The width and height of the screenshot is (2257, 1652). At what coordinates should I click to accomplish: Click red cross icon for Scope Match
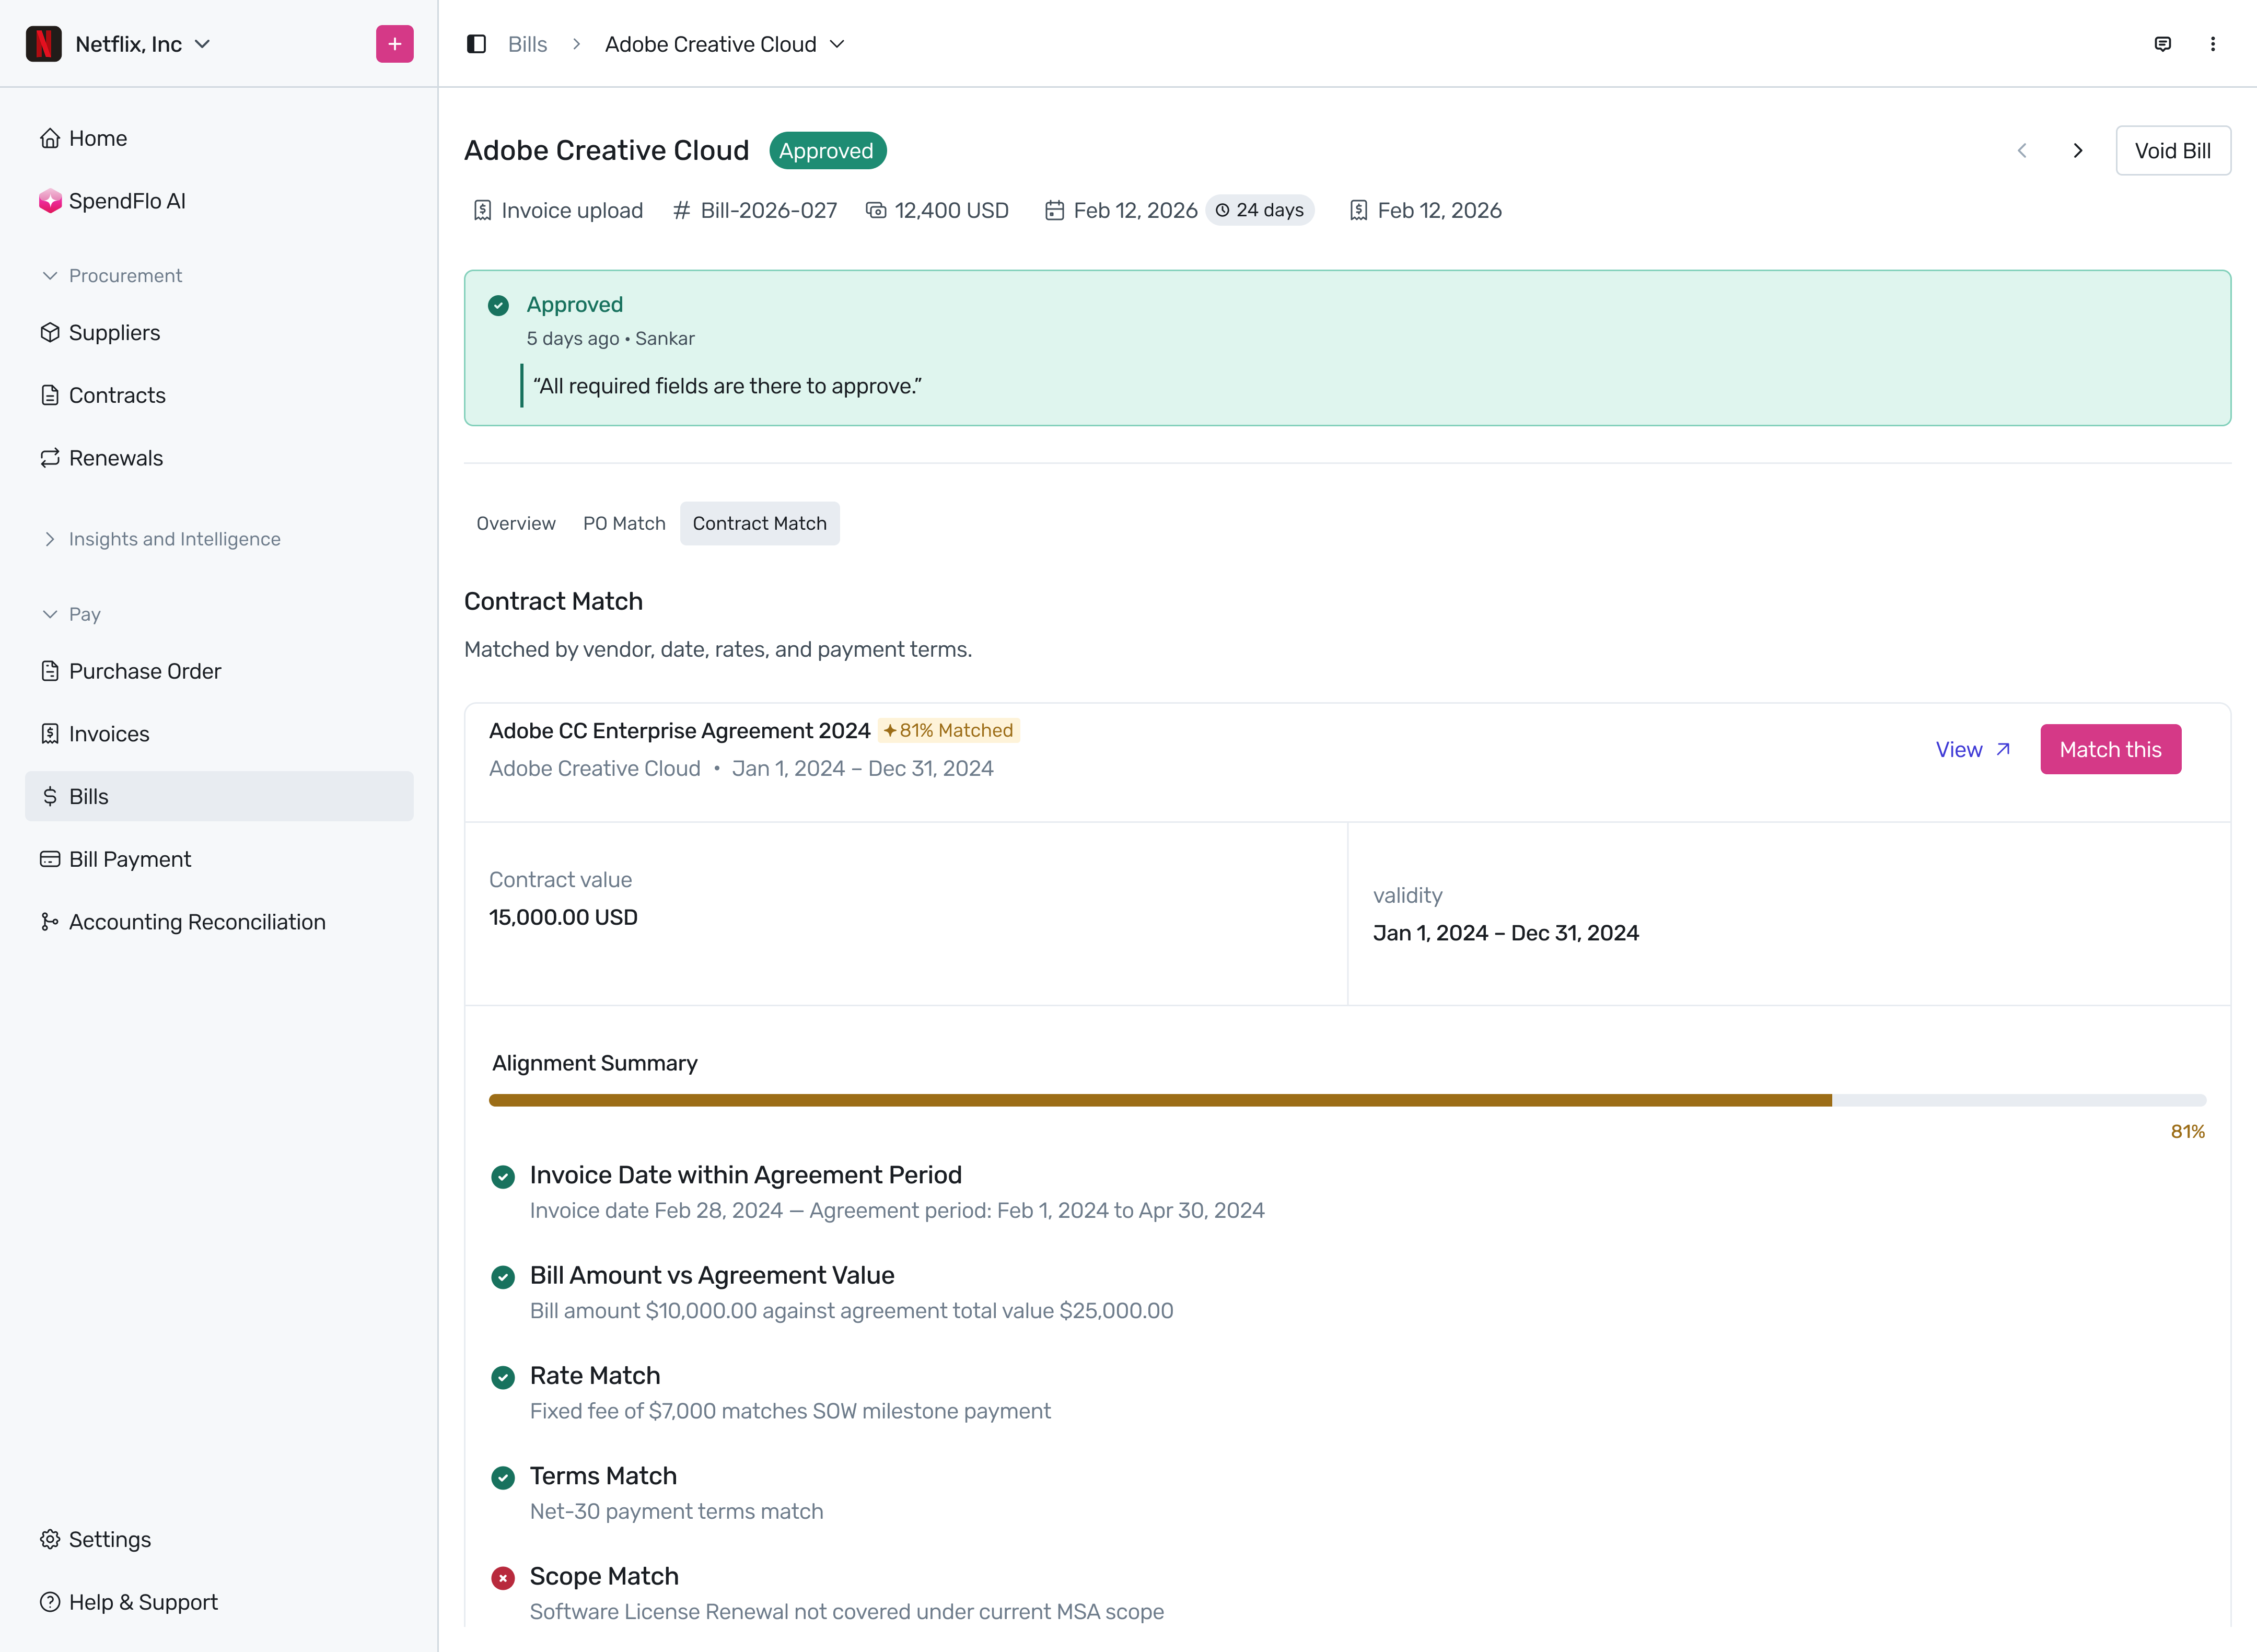(x=503, y=1578)
